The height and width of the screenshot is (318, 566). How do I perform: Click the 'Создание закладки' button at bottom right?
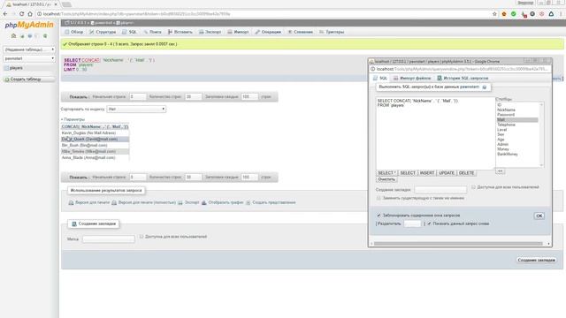537,260
